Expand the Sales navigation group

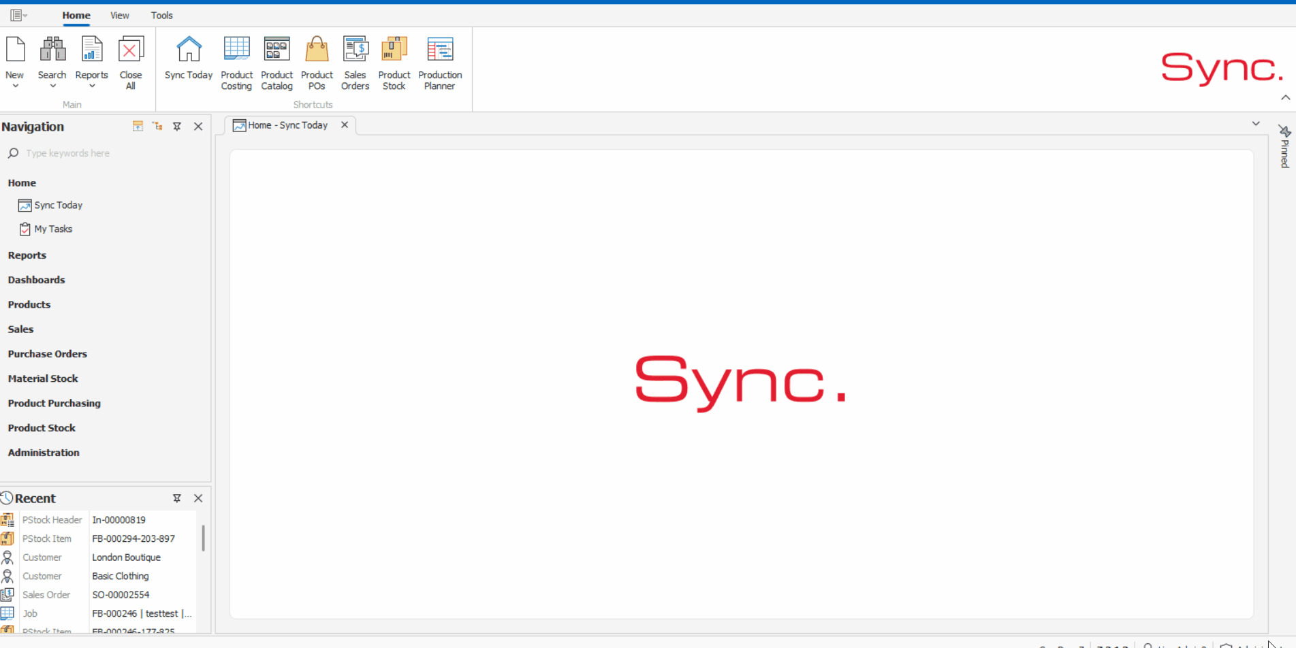(20, 329)
